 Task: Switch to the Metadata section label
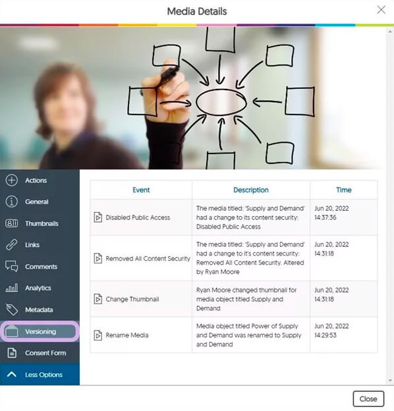[39, 310]
